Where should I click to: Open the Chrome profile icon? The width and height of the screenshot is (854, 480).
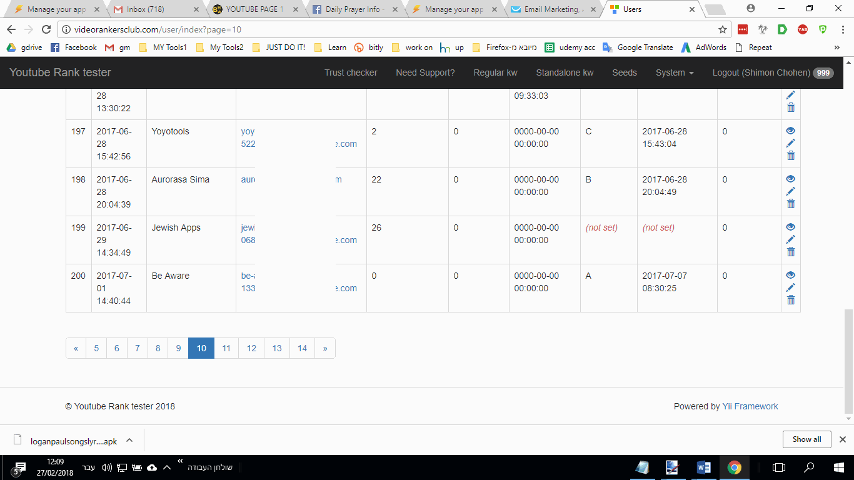751,9
